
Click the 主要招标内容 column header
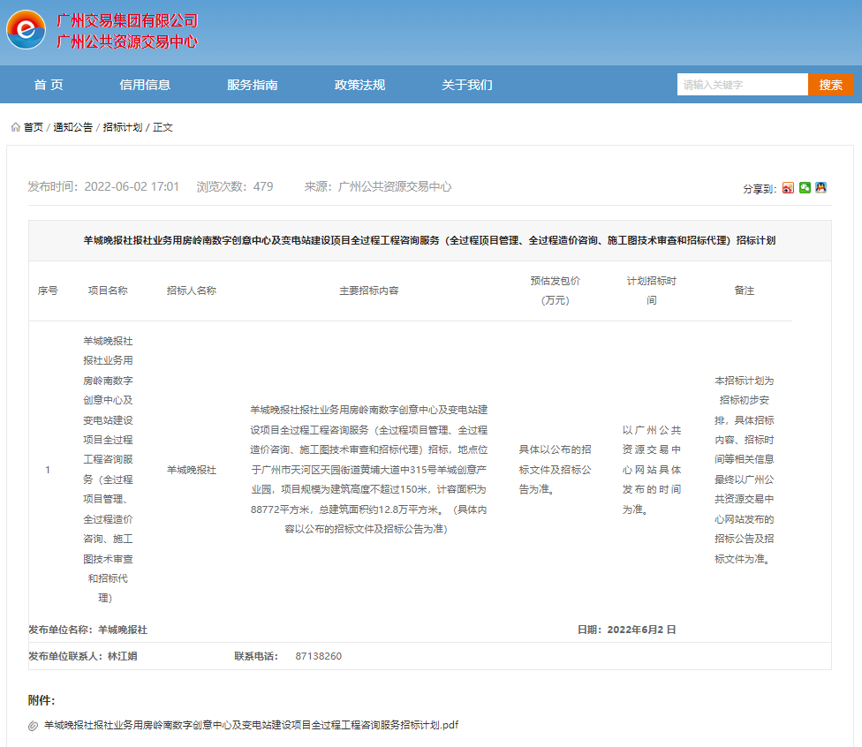click(369, 290)
